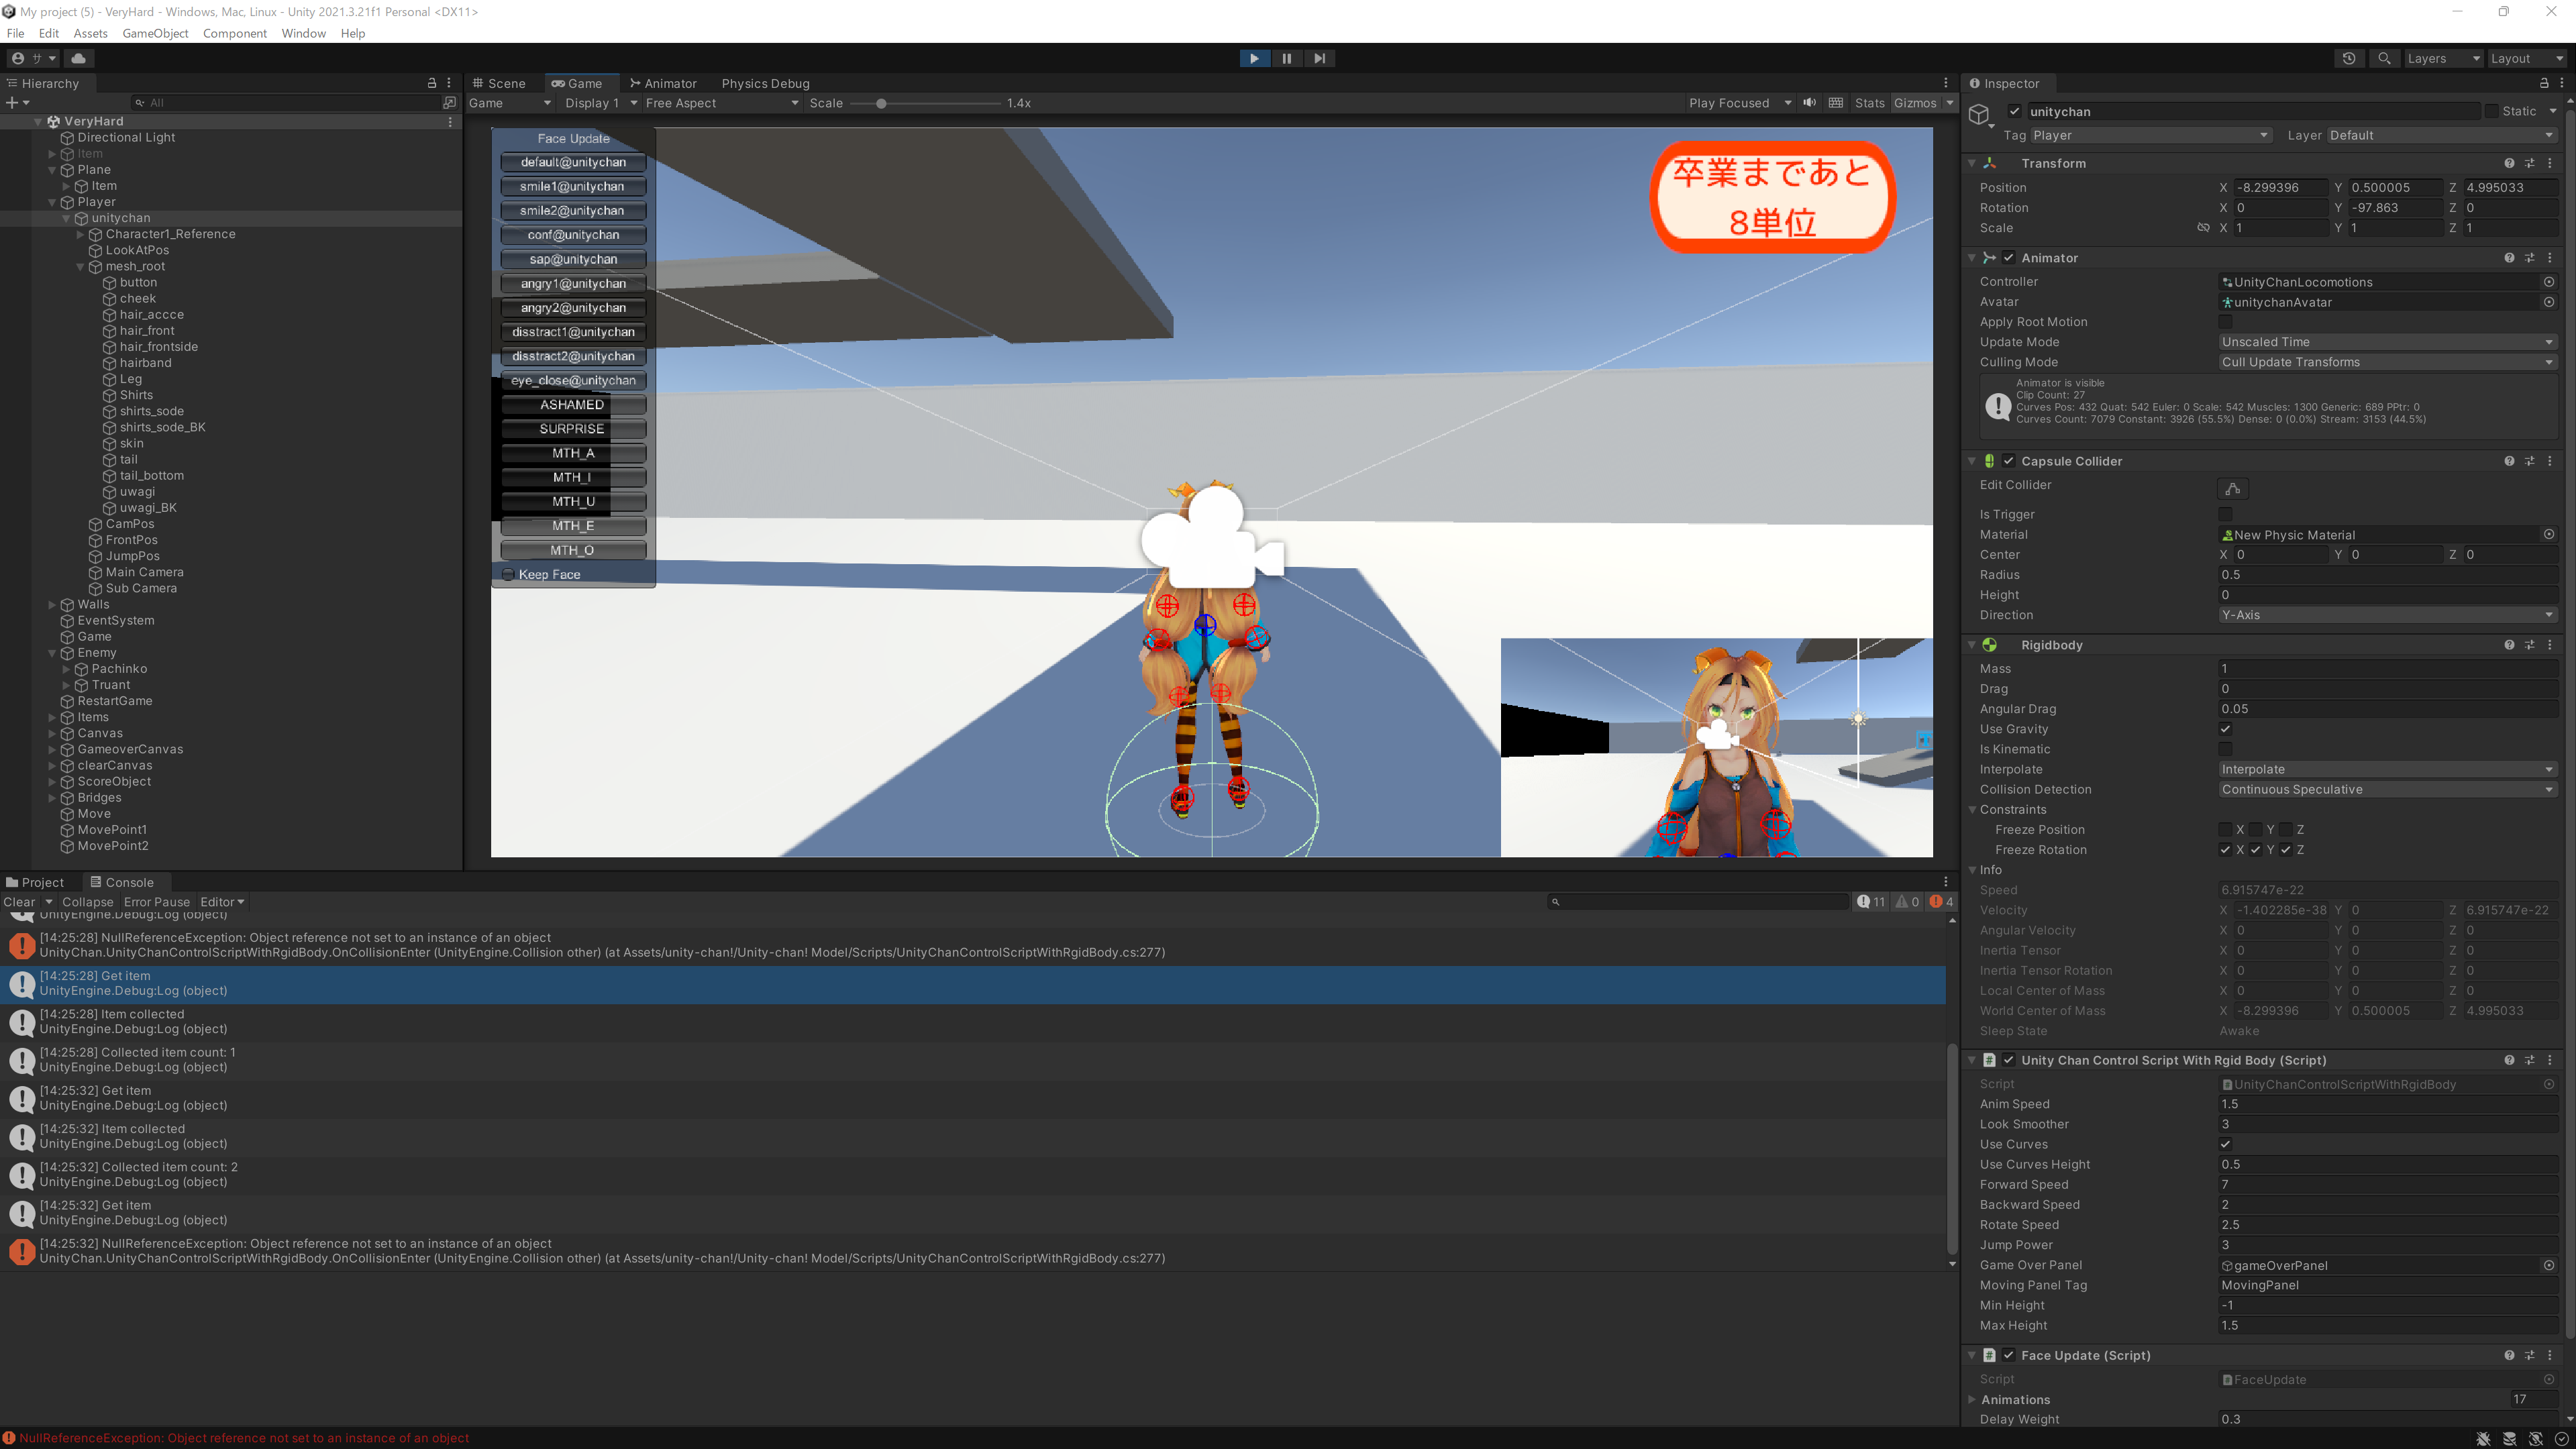Click the cloud collaboration icon in the toolbar
Screen dimensions: 2576x1449
[x=79, y=58]
